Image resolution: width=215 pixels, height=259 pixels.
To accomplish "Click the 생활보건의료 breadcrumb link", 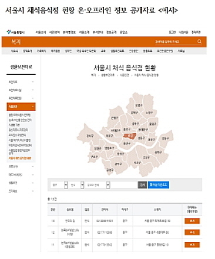I will tap(107, 75).
